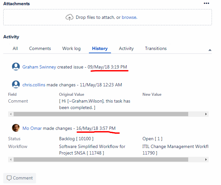
Task: Click inside the attachment drop zone
Action: click(107, 17)
